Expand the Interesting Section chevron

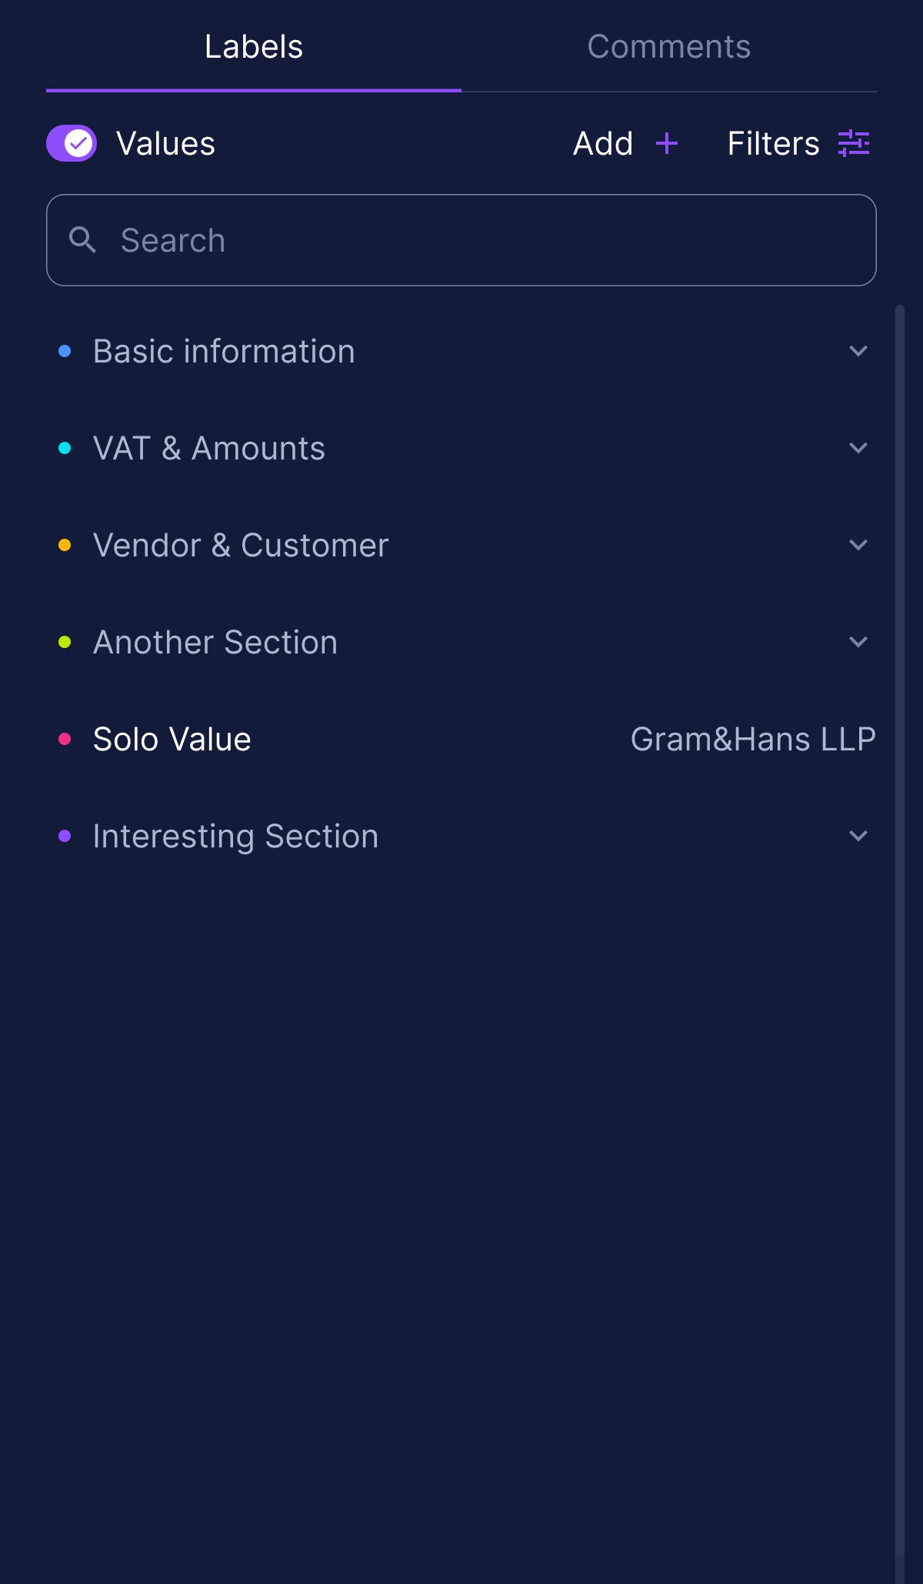point(858,836)
